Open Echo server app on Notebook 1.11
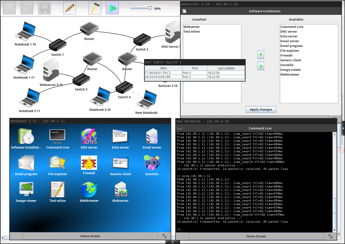Viewport: 345px width, 244px height. click(120, 139)
